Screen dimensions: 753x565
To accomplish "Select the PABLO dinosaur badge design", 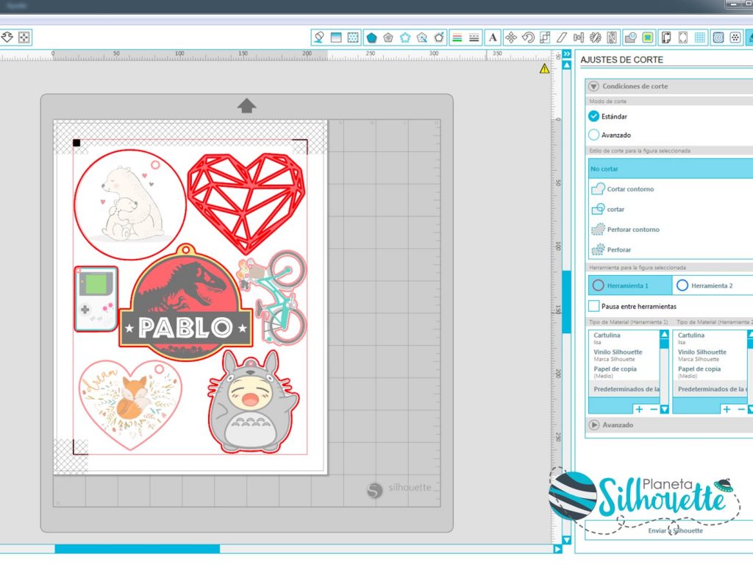I will [185, 302].
